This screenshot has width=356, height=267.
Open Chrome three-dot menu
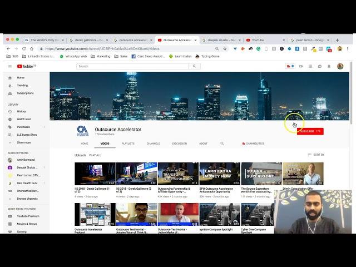point(347,48)
